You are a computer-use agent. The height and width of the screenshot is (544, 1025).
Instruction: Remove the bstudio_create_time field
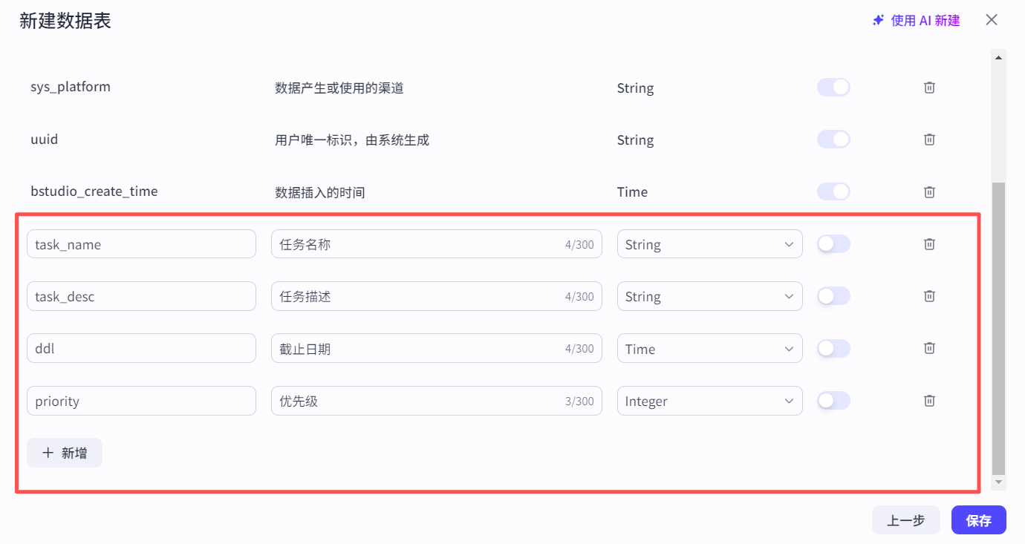coord(929,191)
